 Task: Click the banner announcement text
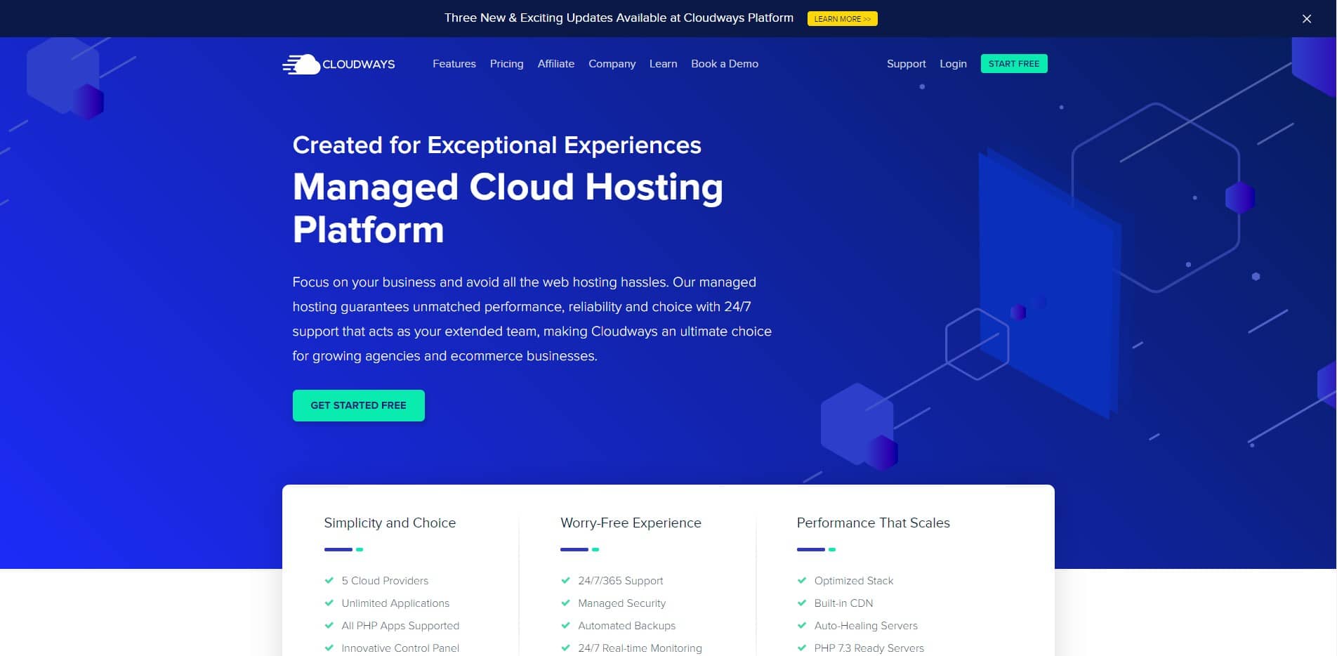pyautogui.click(x=619, y=18)
